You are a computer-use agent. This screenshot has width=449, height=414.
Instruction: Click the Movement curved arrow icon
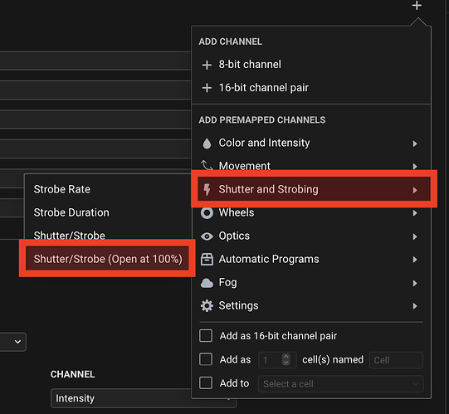click(x=207, y=165)
